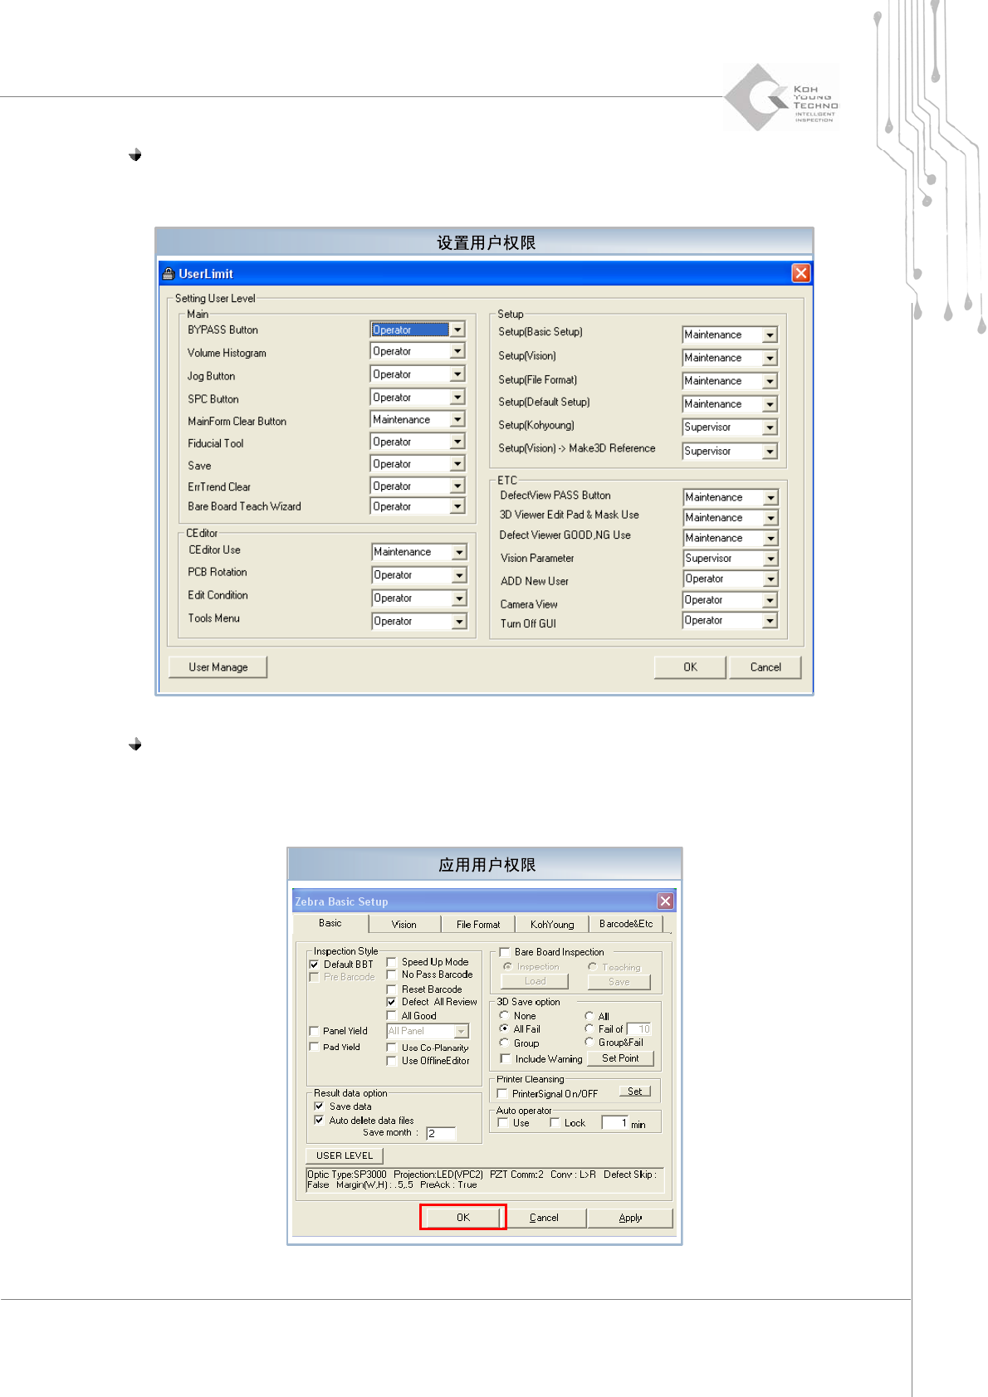988x1397 pixels.
Task: Enable Include Warning checkbox
Action: point(506,1058)
